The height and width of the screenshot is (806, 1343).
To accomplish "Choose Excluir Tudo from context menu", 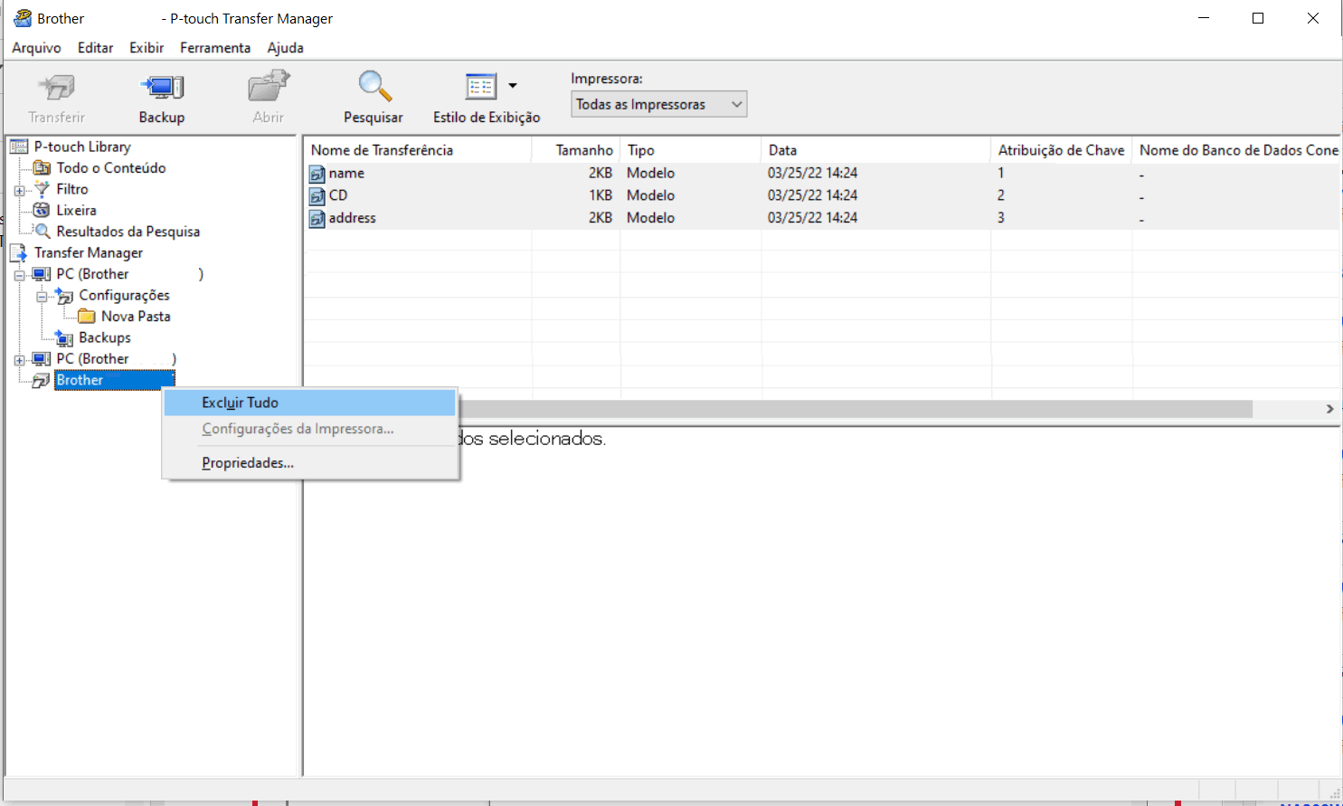I will 309,403.
